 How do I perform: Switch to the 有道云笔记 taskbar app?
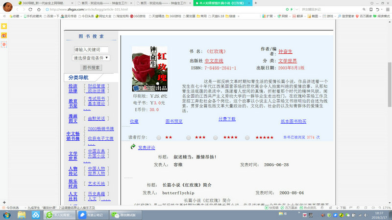click(93, 215)
